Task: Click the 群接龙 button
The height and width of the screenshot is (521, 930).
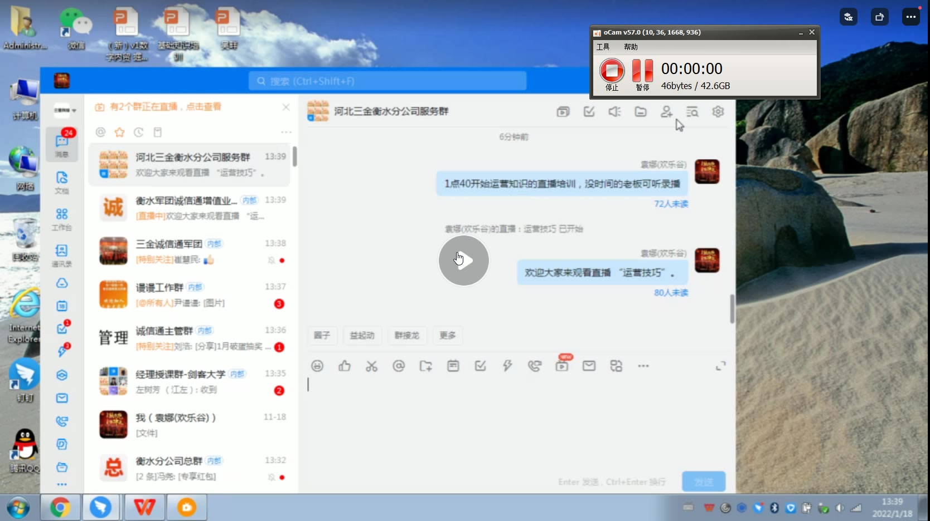Action: coord(406,335)
